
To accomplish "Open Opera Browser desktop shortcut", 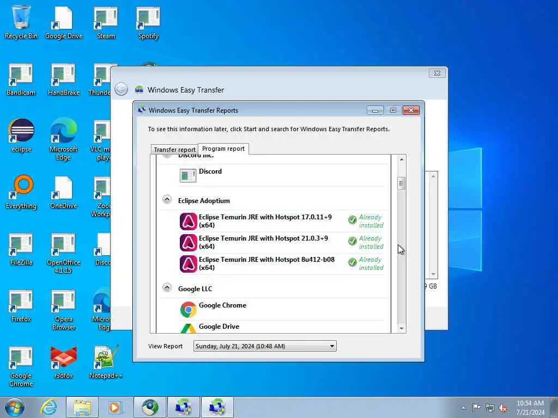I will click(x=63, y=309).
